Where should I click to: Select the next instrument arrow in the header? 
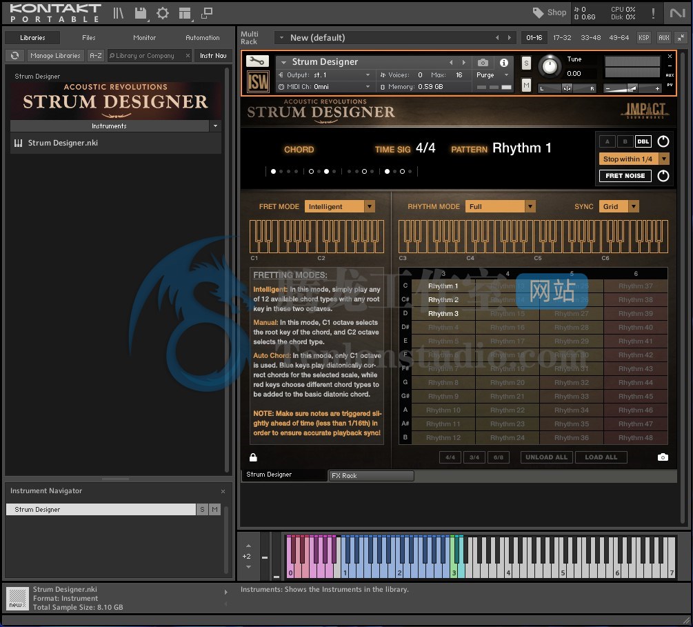(463, 62)
